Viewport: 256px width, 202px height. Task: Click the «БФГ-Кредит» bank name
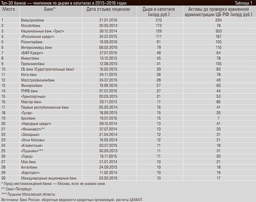(32, 53)
